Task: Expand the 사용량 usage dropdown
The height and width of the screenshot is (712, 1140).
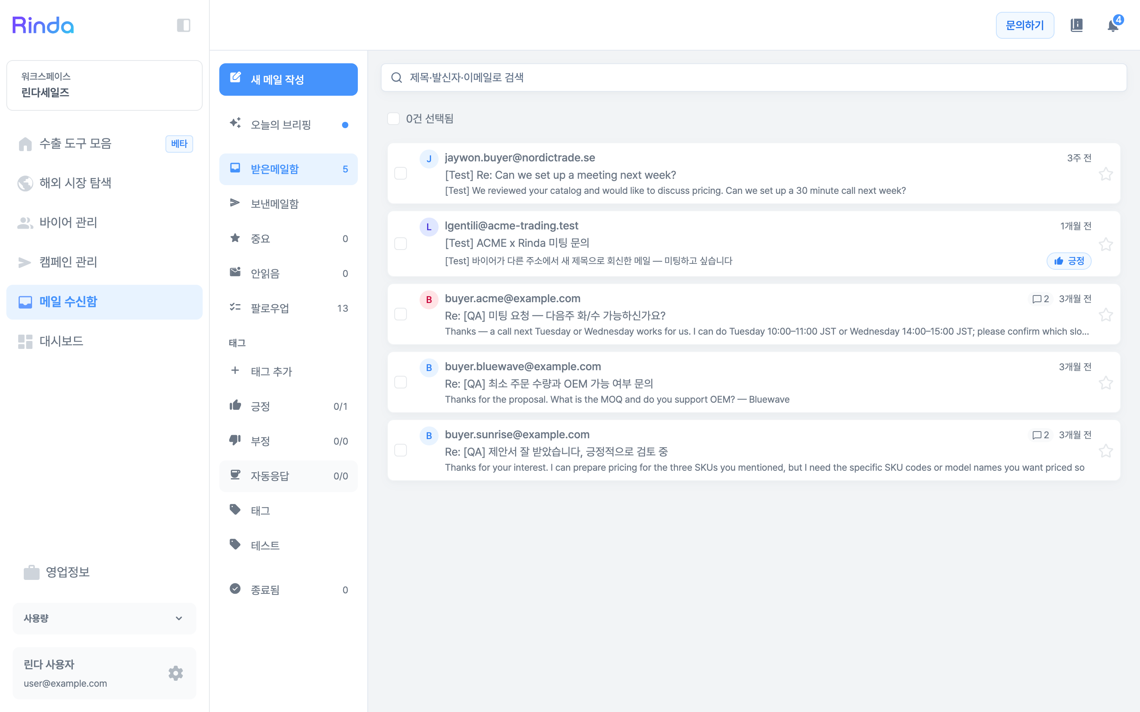Action: [x=104, y=618]
